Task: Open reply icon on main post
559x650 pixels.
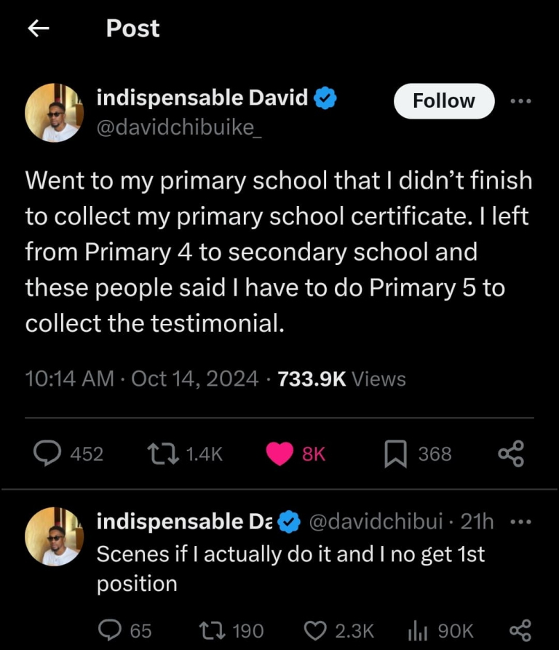Action: coord(49,453)
